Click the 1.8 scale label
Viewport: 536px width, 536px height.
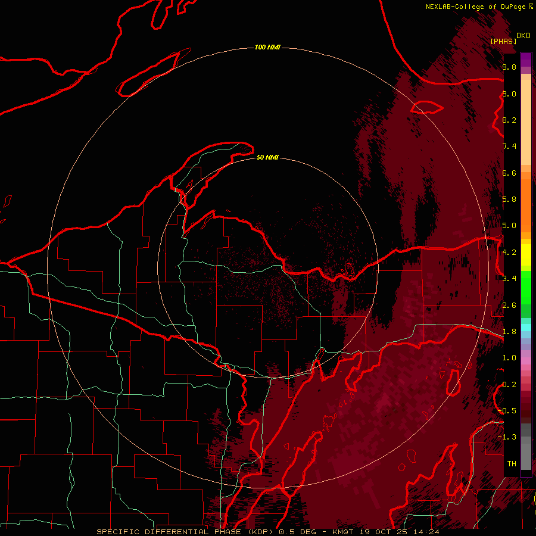click(x=509, y=331)
